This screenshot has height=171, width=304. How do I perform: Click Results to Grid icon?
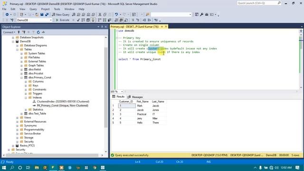point(121,20)
